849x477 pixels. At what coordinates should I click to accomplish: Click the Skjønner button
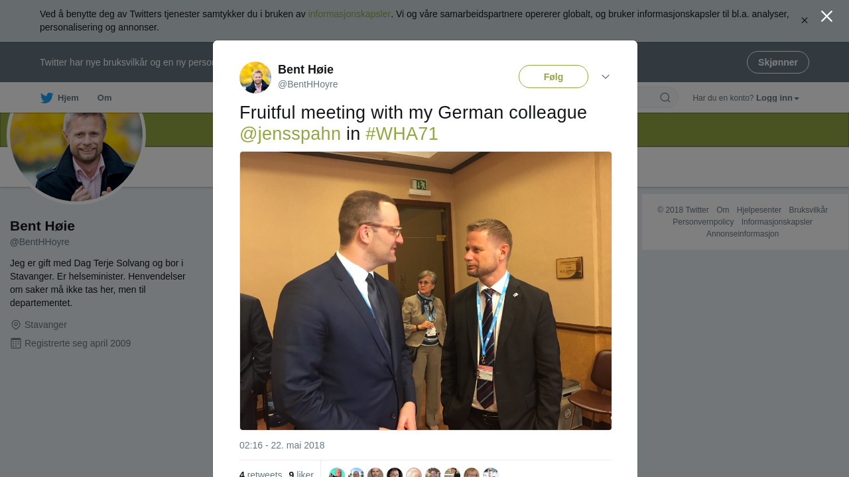778,62
